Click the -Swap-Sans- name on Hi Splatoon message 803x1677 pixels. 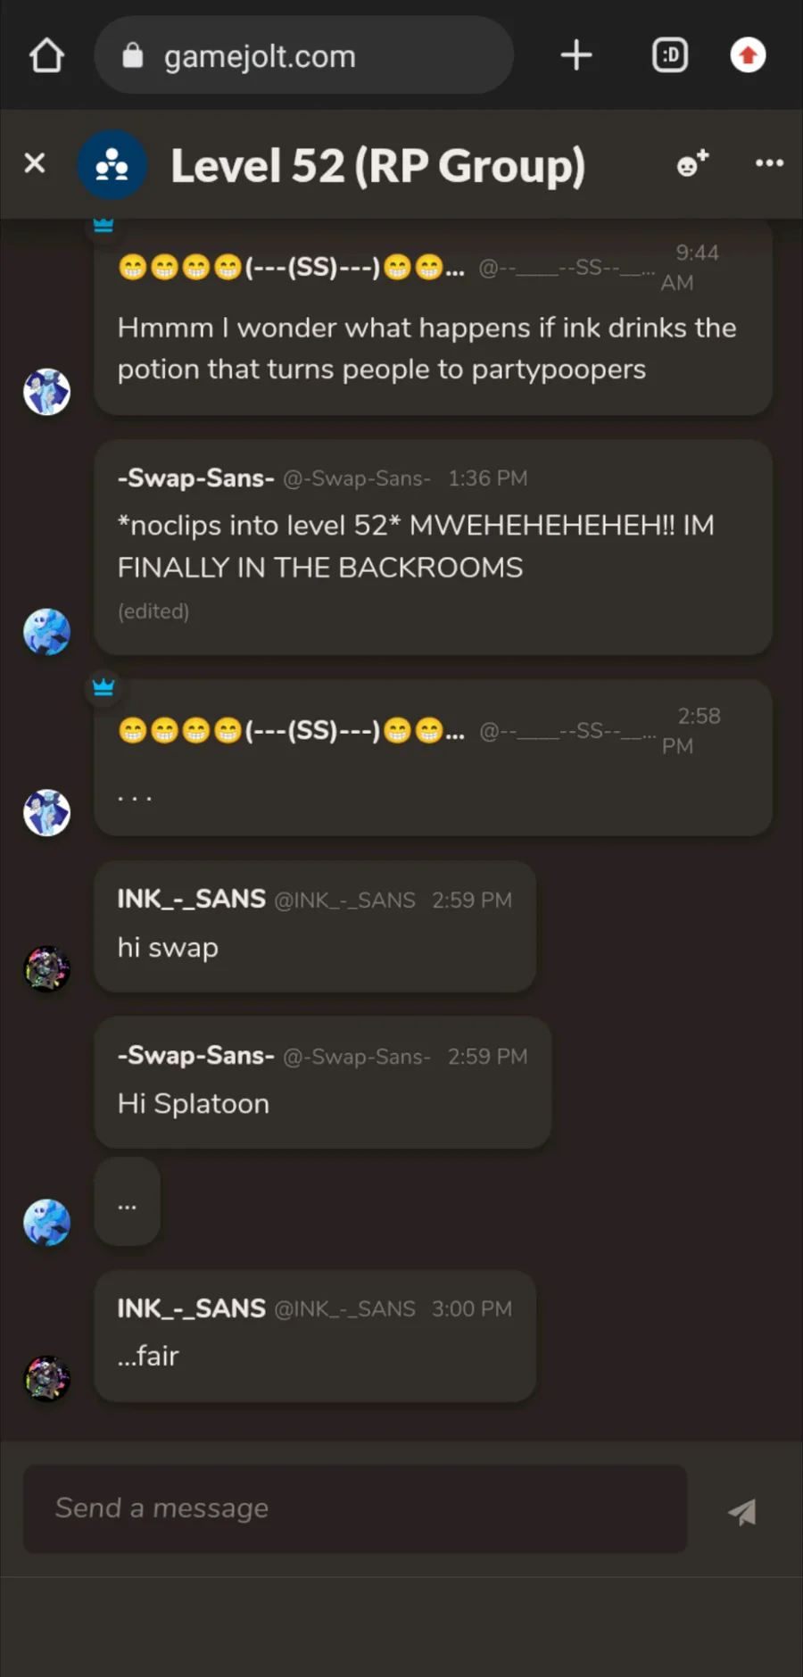[x=195, y=1056]
